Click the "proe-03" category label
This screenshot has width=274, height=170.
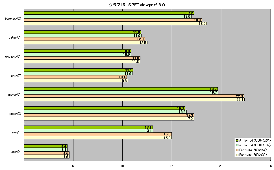(15, 114)
